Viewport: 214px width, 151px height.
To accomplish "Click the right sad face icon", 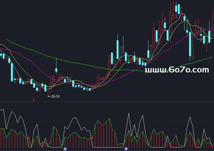I will [x=126, y=149].
